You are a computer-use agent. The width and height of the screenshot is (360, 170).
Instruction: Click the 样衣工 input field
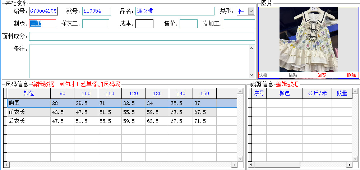tap(96, 24)
